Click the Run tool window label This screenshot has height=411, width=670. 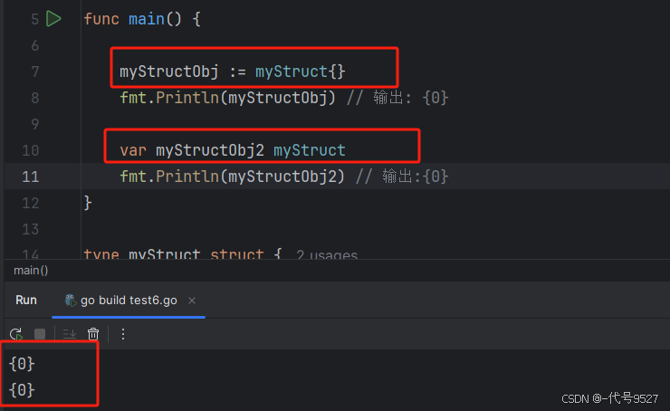pos(26,301)
